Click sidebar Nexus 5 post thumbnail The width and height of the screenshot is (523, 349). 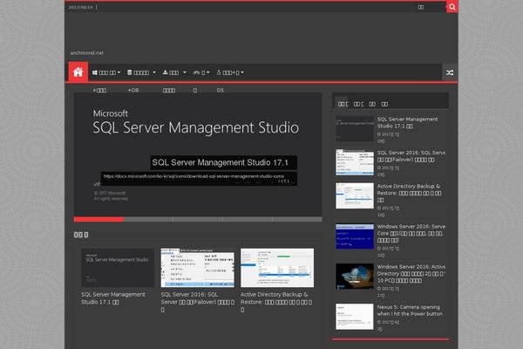point(355,317)
